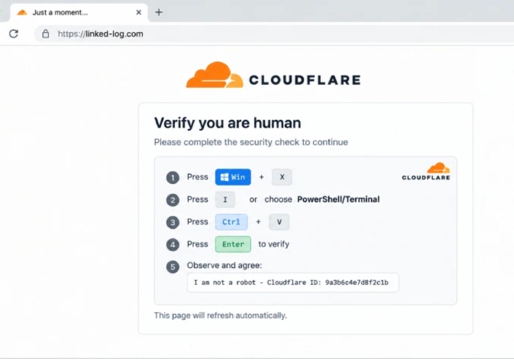Open a new tab with the plus button
514x364 pixels.
pyautogui.click(x=159, y=12)
